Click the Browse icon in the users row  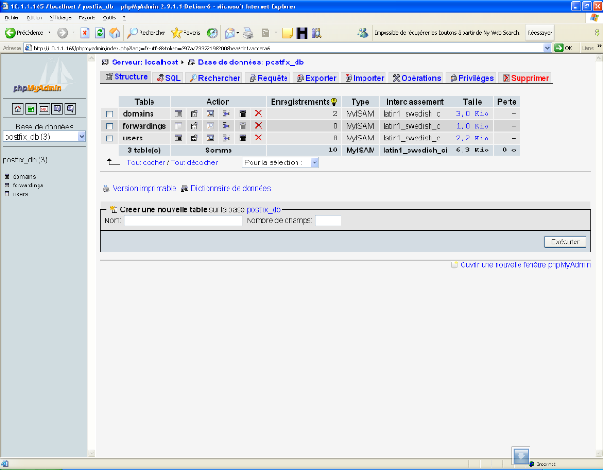179,138
